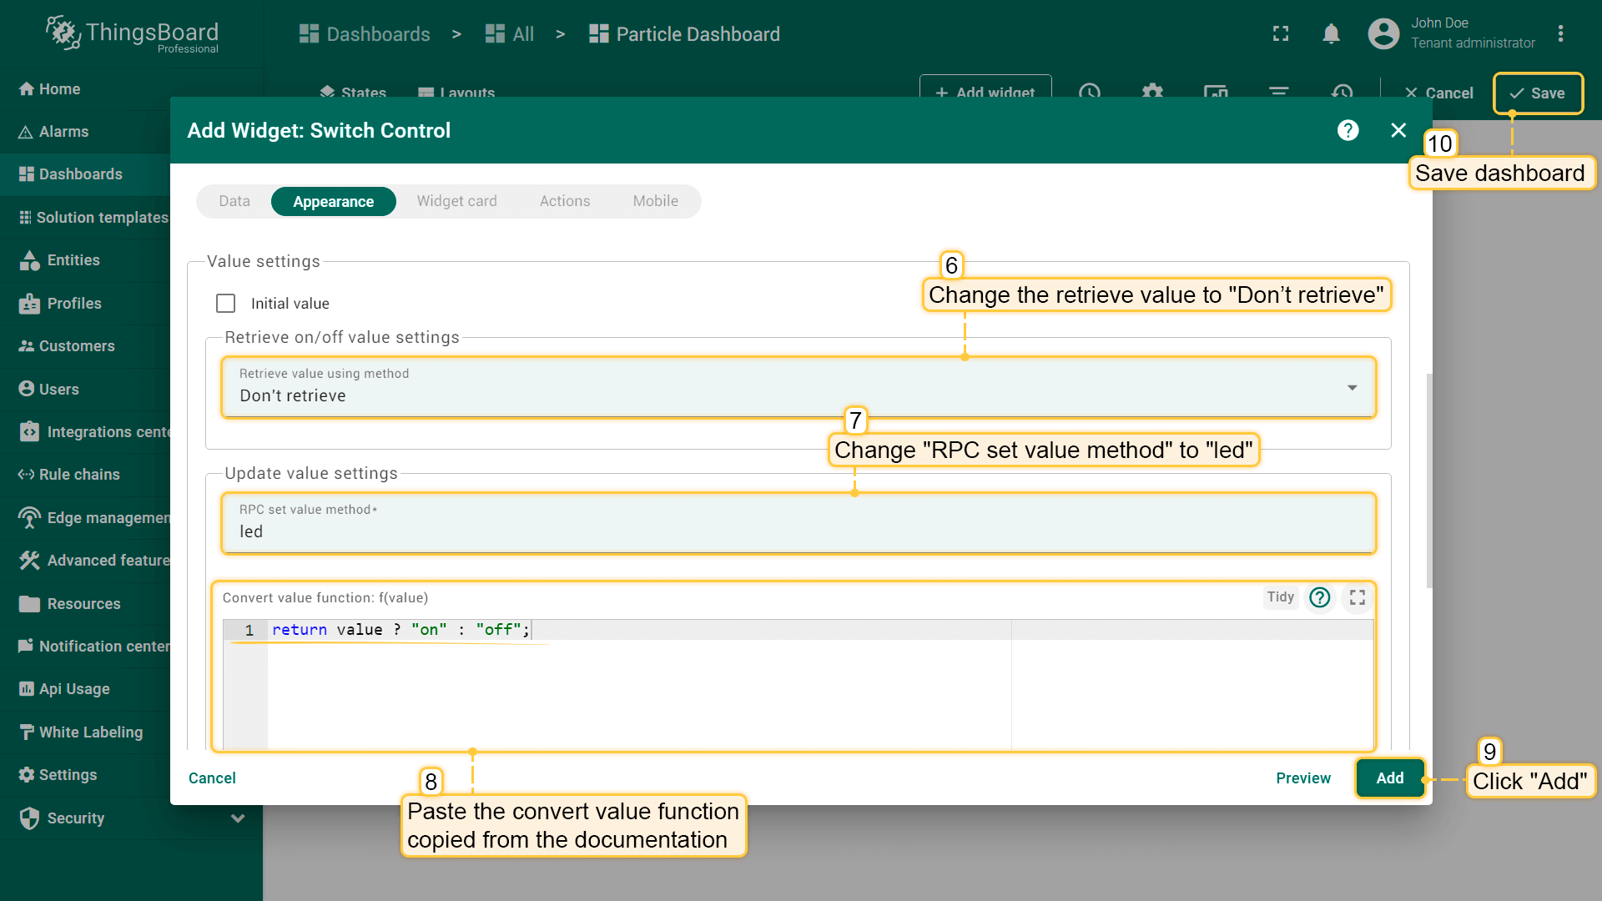Enable the Initial value checkbox
1602x901 pixels.
pyautogui.click(x=226, y=304)
